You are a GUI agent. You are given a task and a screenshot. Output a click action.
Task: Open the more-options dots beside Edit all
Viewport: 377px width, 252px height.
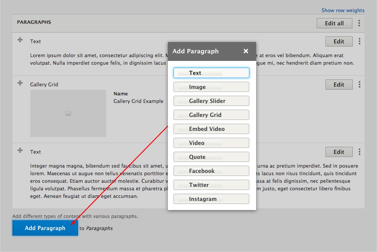pyautogui.click(x=359, y=23)
